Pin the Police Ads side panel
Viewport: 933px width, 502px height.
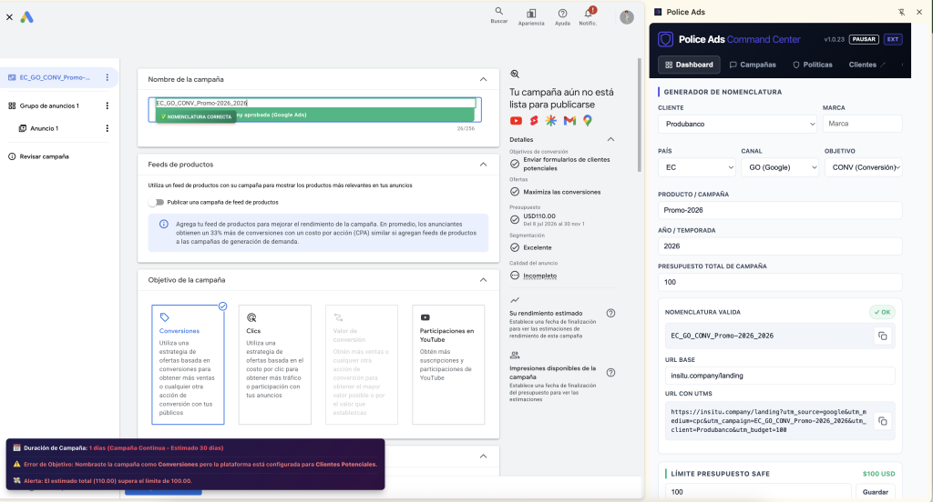pos(901,12)
